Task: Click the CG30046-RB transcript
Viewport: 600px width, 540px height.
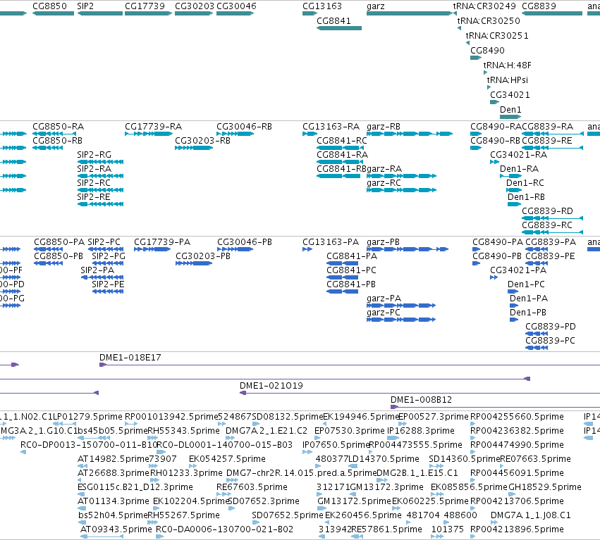Action: pos(235,134)
